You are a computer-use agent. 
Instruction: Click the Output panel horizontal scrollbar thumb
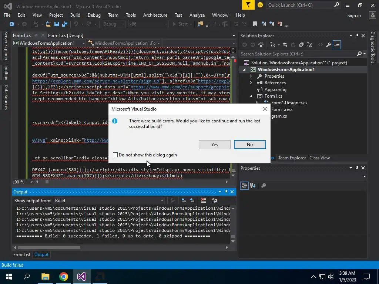tap(49, 247)
